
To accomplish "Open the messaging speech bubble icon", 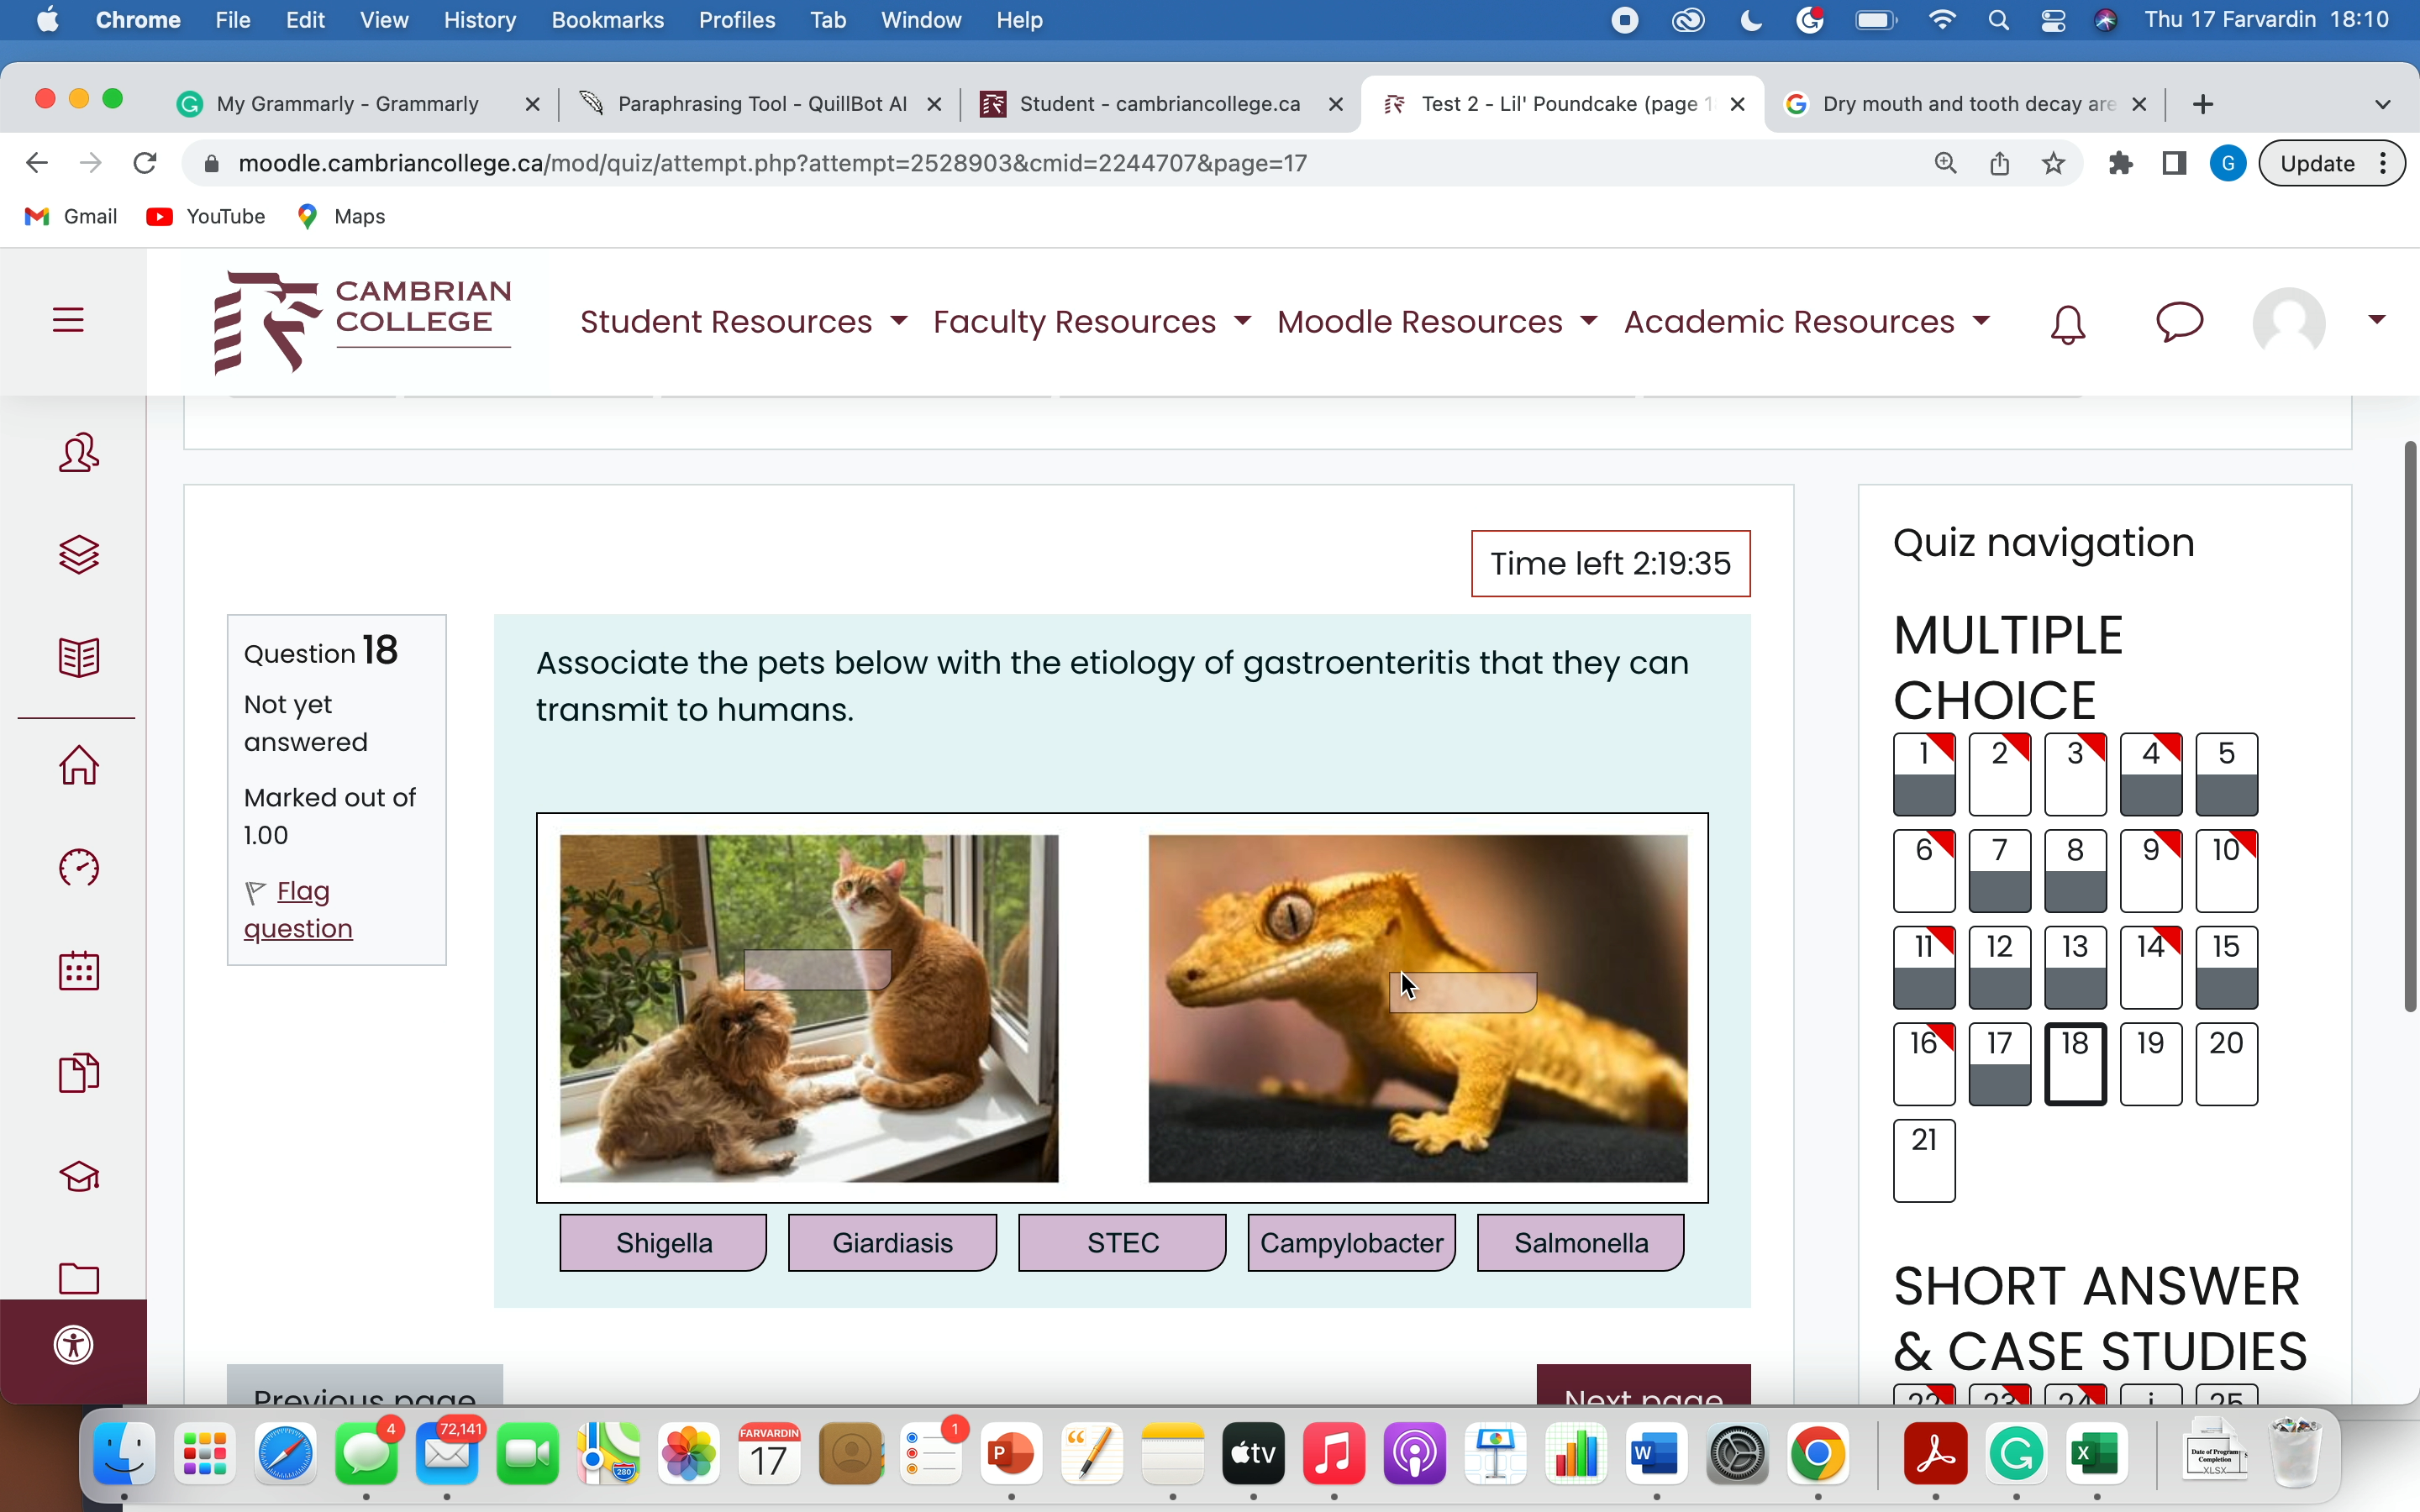I will point(2179,322).
